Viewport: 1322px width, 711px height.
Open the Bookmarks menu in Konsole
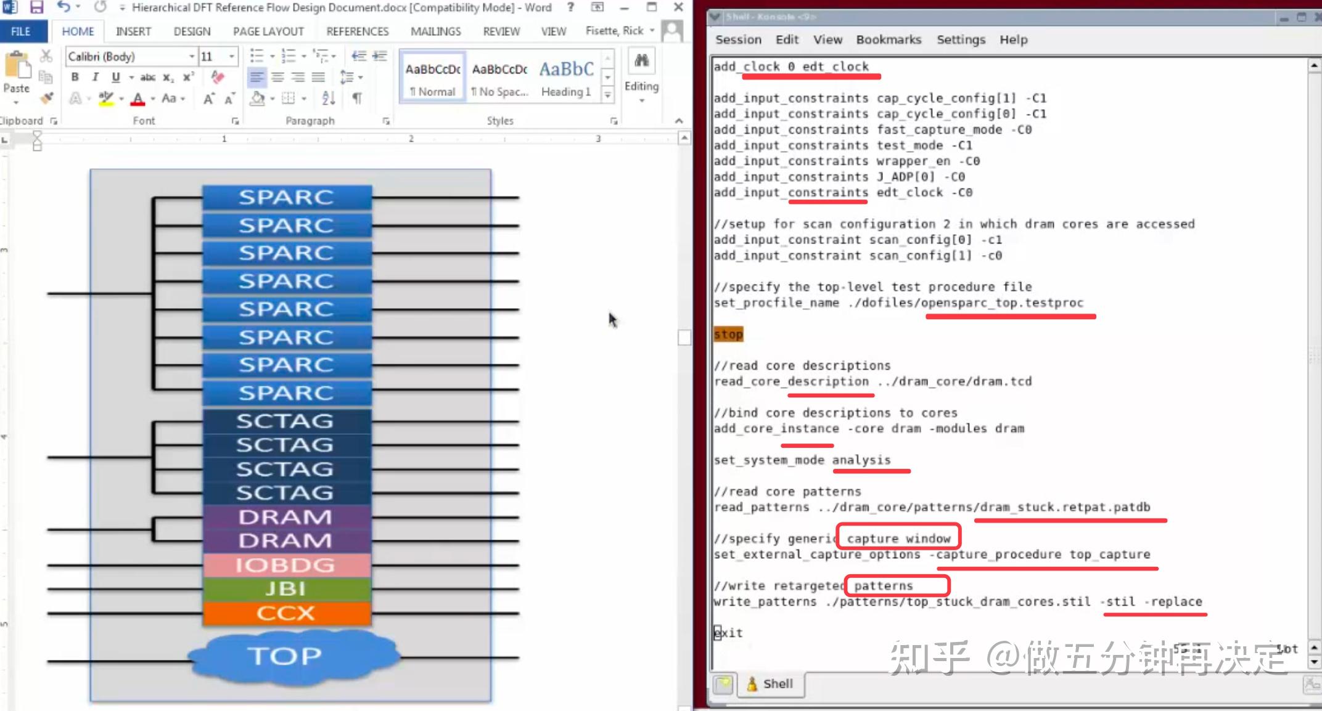tap(889, 39)
